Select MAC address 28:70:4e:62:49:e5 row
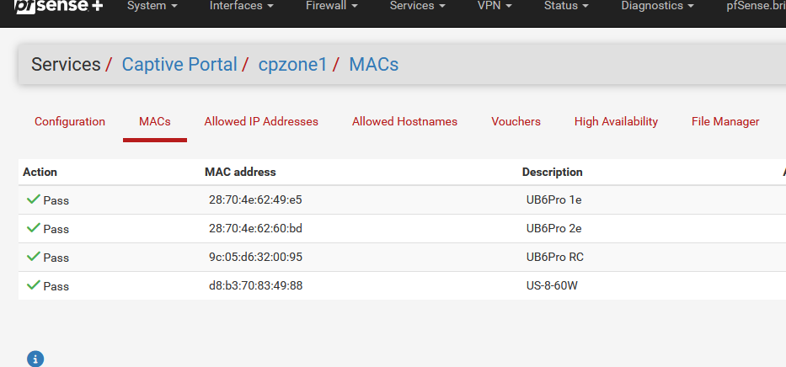This screenshot has width=786, height=367. (x=255, y=200)
